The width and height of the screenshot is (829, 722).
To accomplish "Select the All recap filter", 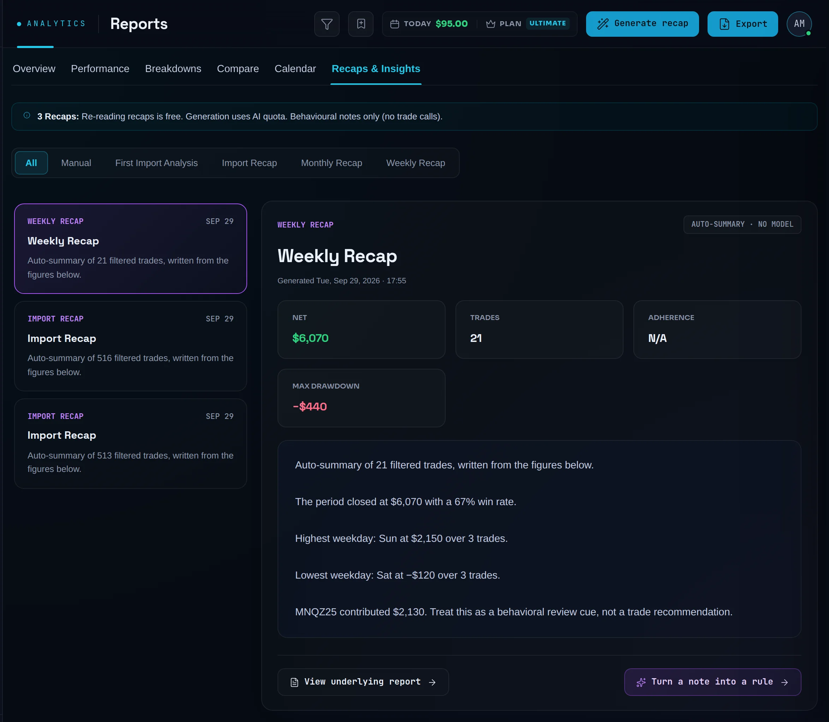I will 31,163.
